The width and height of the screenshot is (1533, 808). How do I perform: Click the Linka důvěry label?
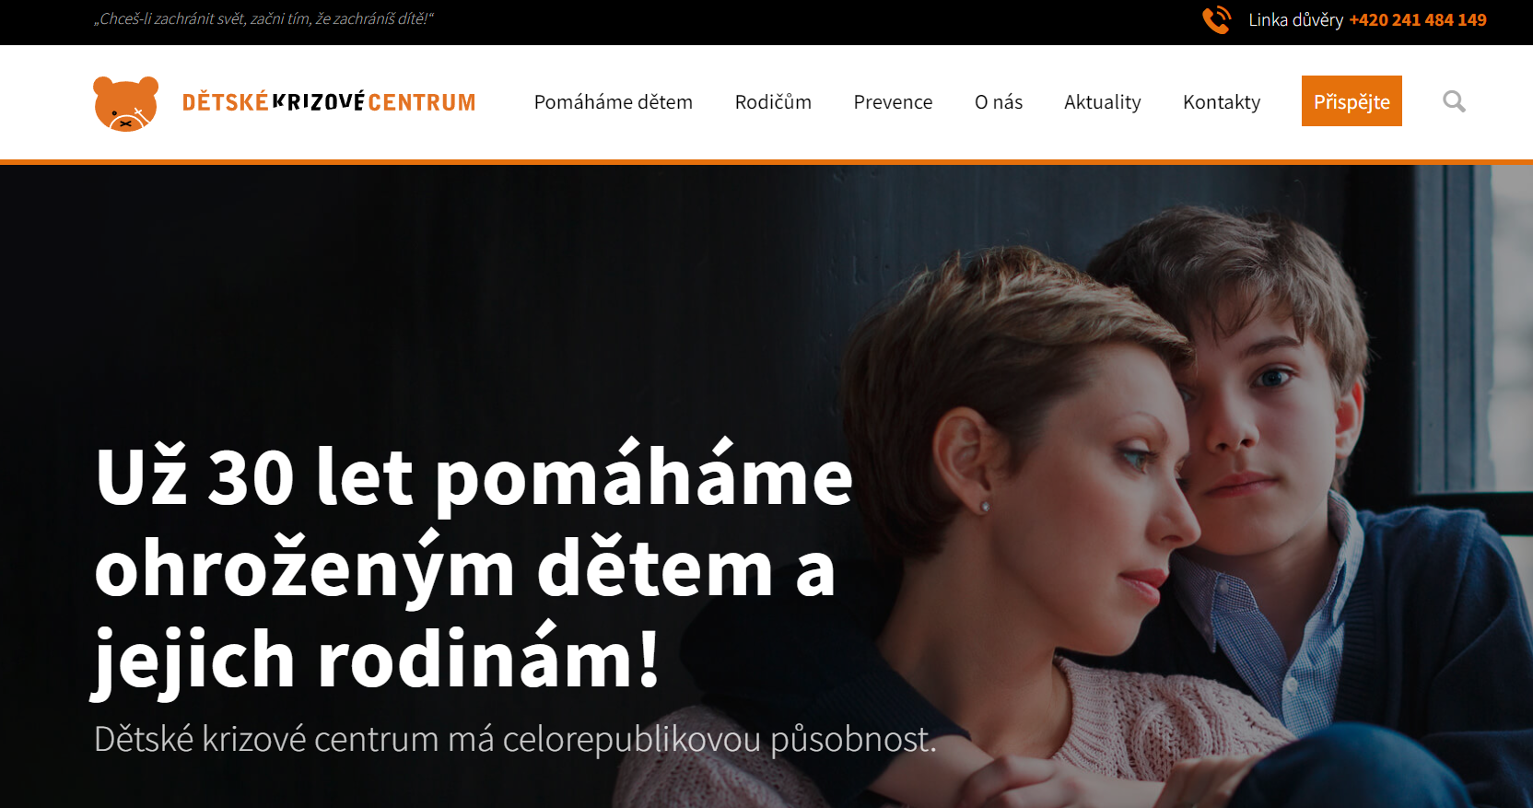pyautogui.click(x=1295, y=19)
